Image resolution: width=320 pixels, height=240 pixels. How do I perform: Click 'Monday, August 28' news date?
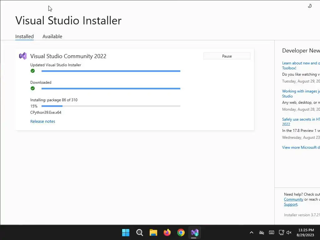click(301, 109)
